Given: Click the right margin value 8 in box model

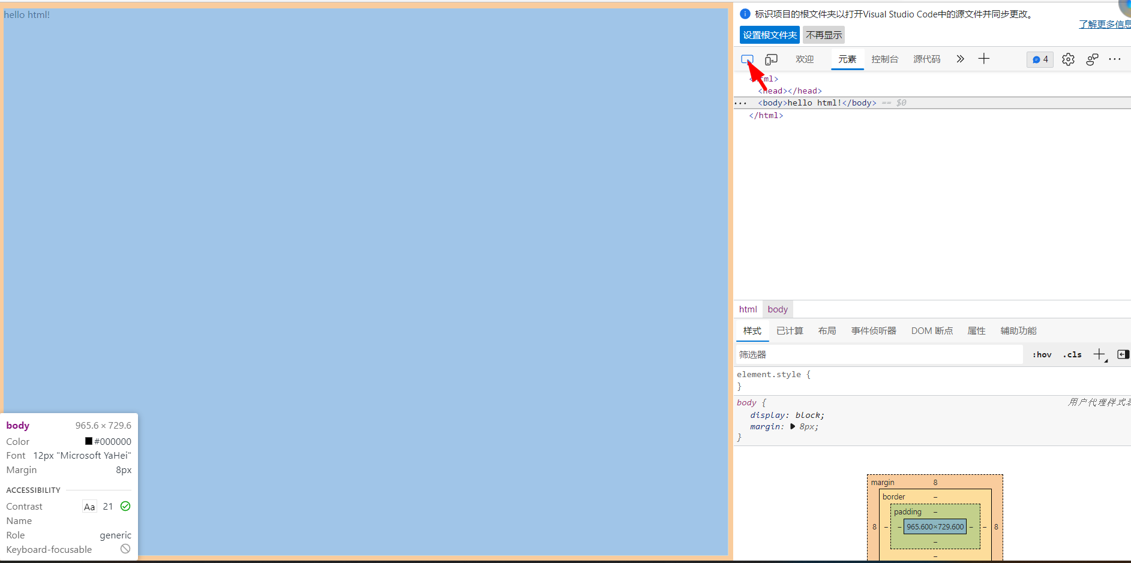Looking at the screenshot, I should (x=996, y=527).
